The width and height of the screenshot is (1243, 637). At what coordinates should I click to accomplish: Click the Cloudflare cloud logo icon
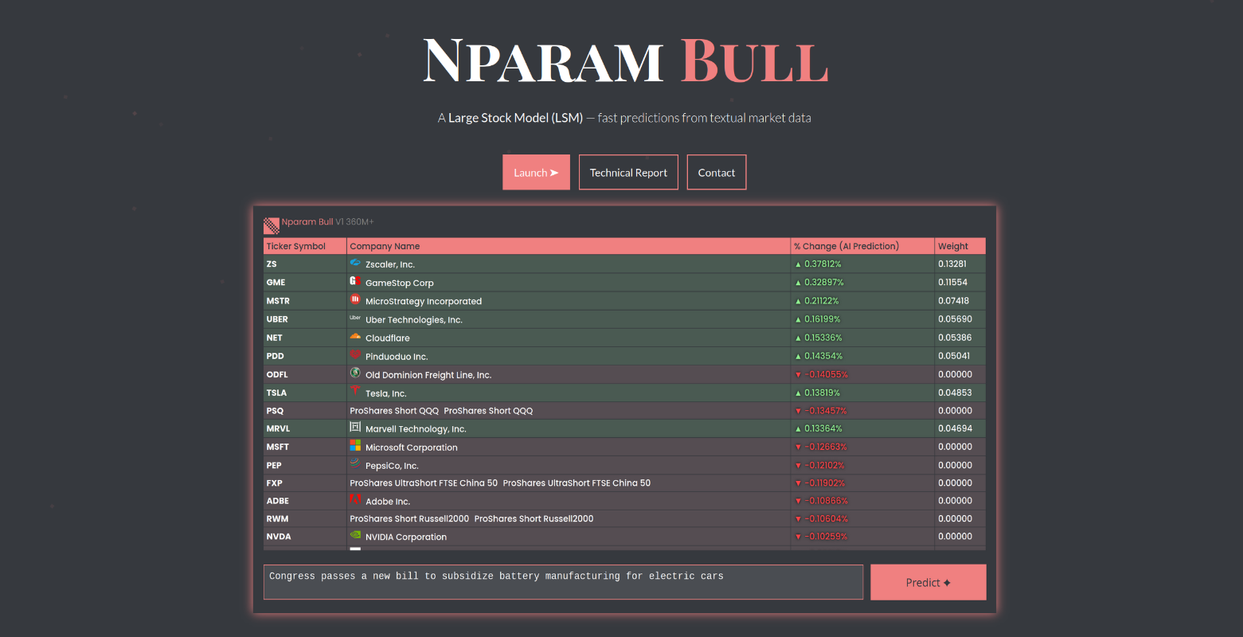pos(355,336)
